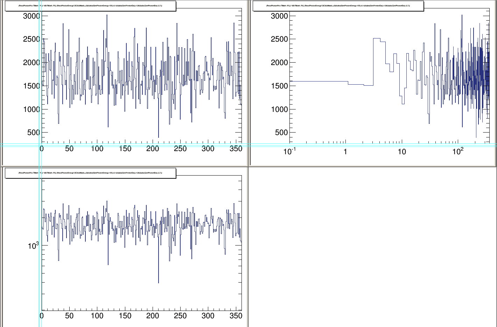Click the deepest dip near 210 in top-left histogram
This screenshot has width=497, height=327.
(159, 136)
